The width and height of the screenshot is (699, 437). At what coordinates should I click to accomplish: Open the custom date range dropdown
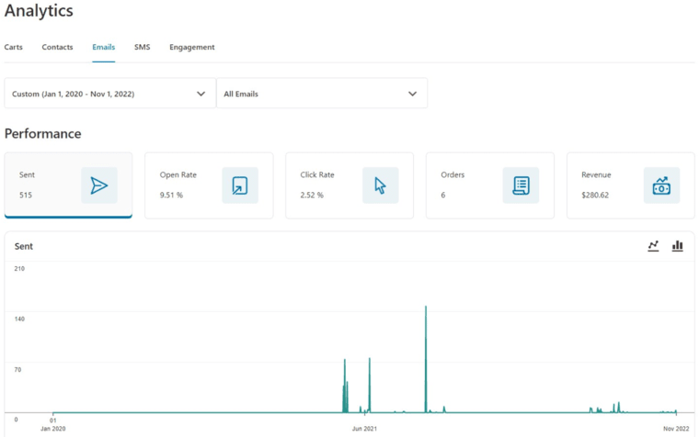tap(110, 94)
